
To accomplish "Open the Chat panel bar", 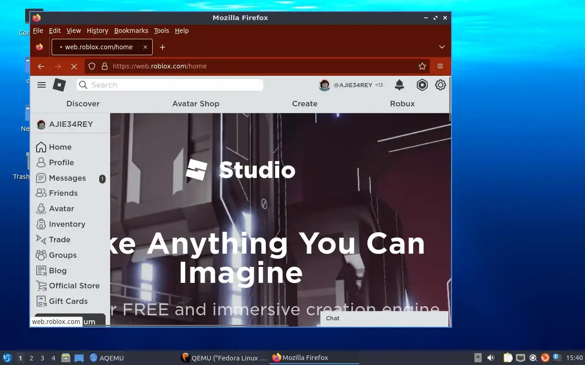I will click(384, 318).
